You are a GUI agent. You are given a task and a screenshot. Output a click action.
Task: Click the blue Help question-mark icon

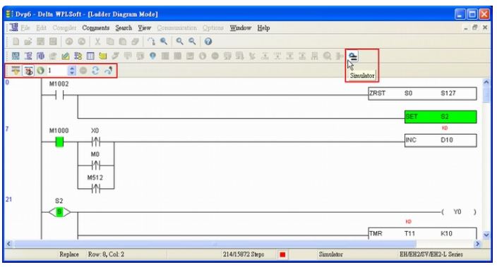point(208,42)
